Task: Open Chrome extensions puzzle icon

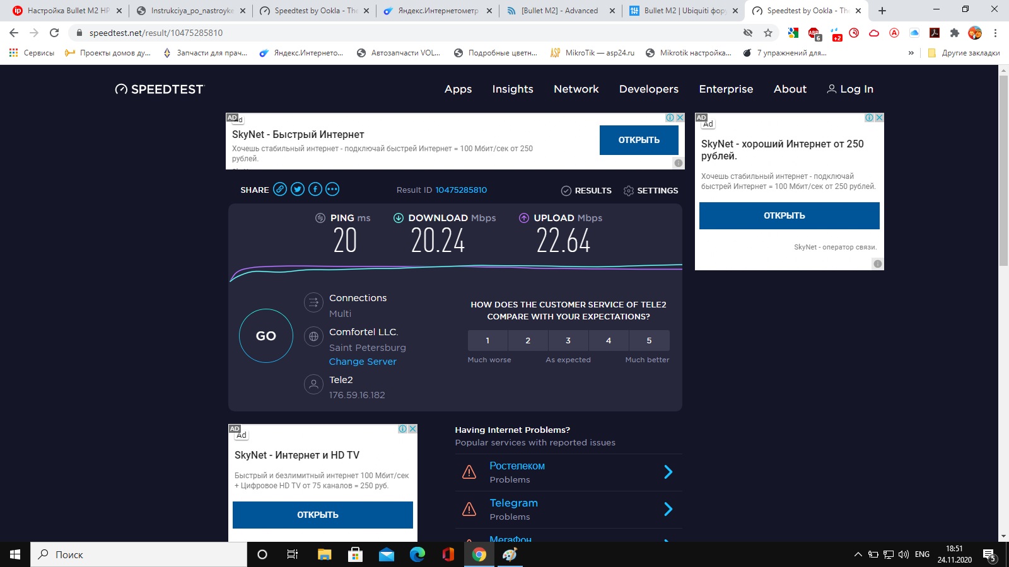Action: click(955, 33)
